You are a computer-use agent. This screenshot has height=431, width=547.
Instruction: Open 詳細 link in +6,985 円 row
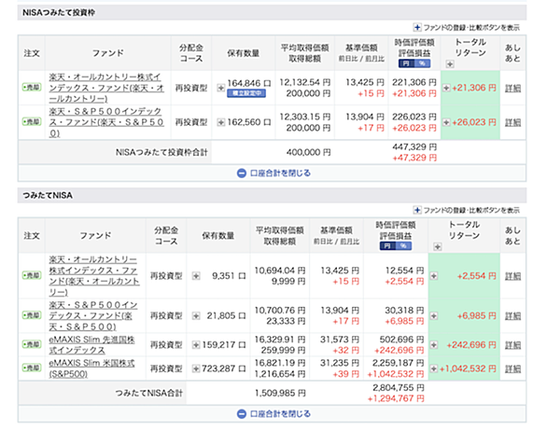[512, 316]
